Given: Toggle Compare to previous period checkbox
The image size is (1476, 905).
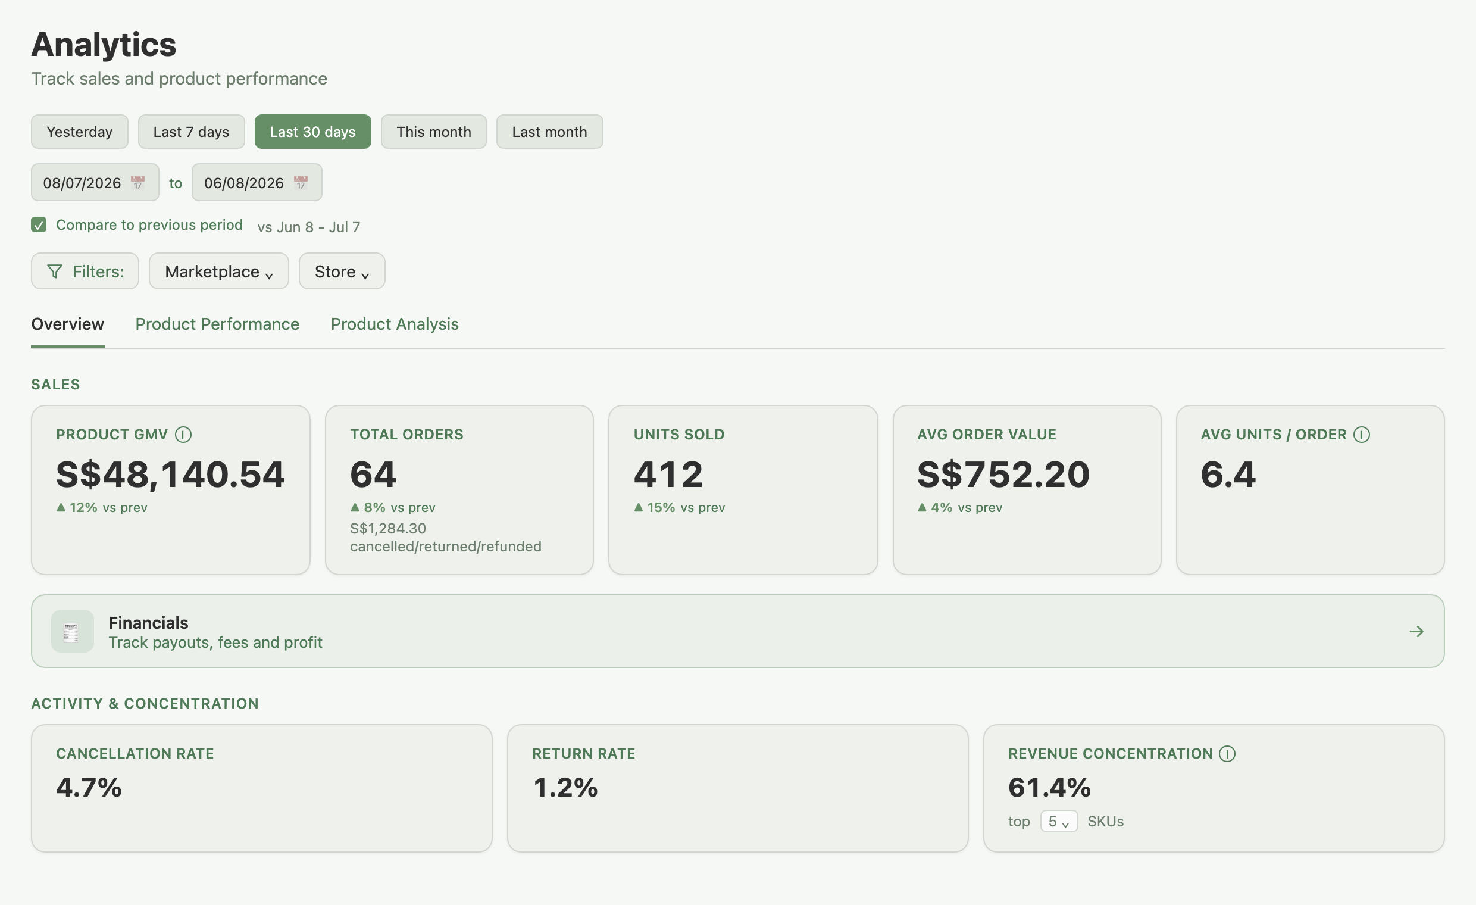Looking at the screenshot, I should (39, 224).
